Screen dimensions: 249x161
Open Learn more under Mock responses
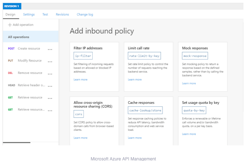(x=189, y=83)
